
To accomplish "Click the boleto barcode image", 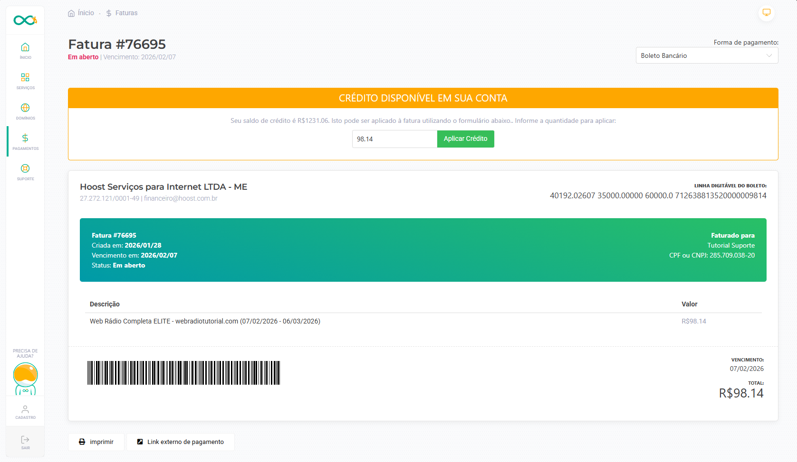I will tap(183, 373).
